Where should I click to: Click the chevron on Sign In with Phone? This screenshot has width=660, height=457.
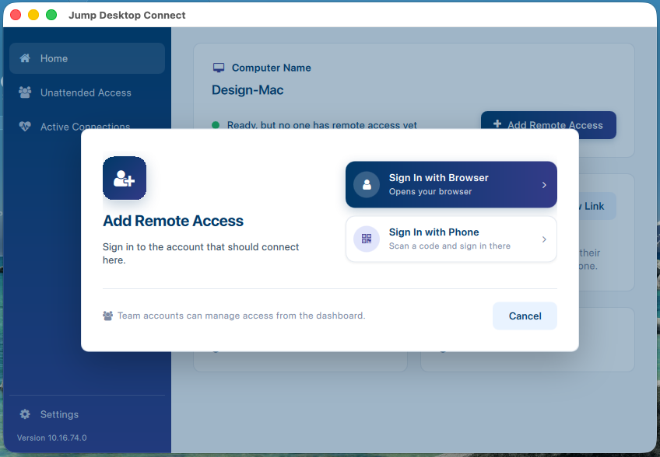(x=544, y=239)
